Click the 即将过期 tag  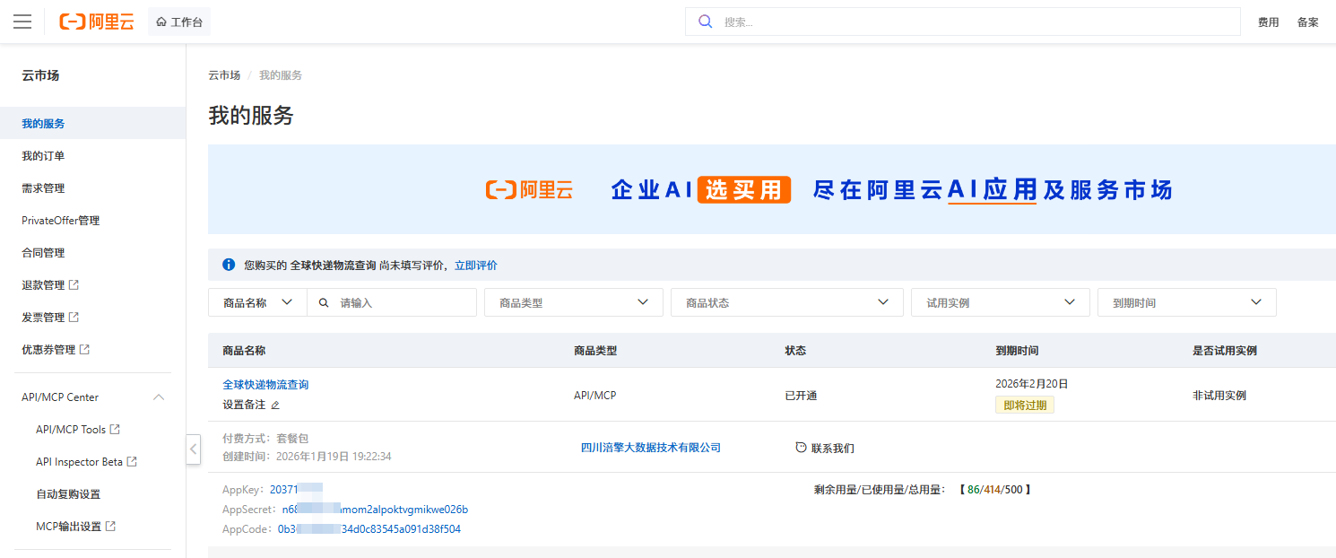[x=1025, y=405]
